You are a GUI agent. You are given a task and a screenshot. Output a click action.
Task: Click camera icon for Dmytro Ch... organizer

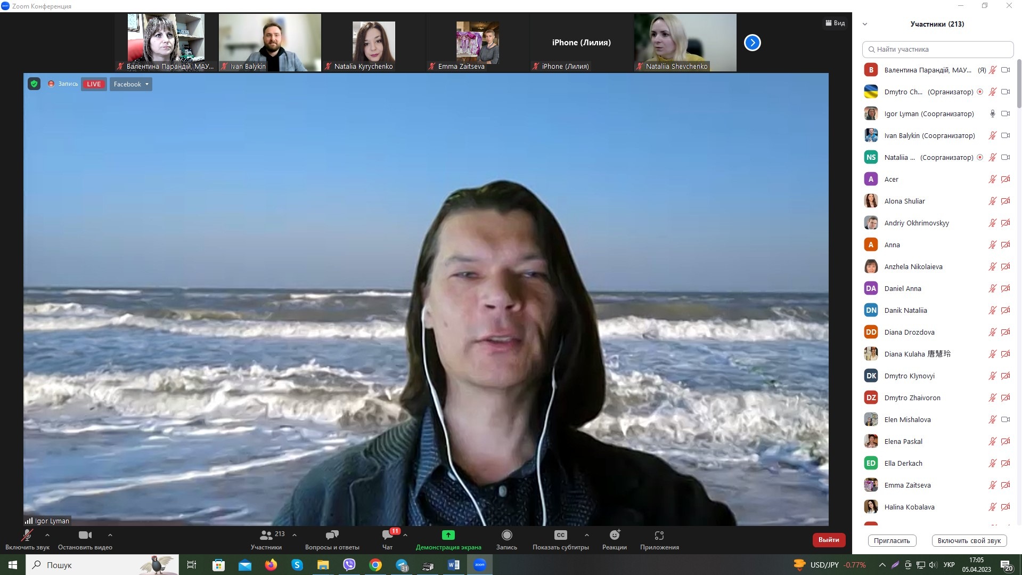point(1005,92)
